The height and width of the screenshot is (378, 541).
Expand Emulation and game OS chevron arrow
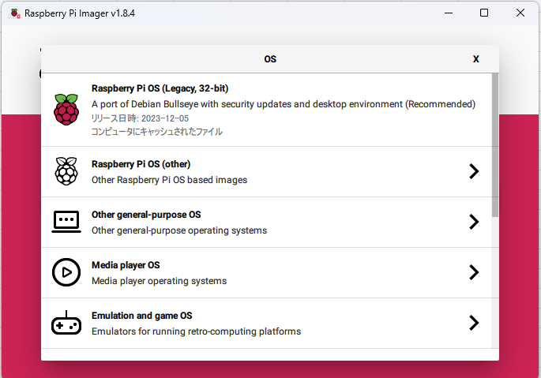pyautogui.click(x=474, y=323)
